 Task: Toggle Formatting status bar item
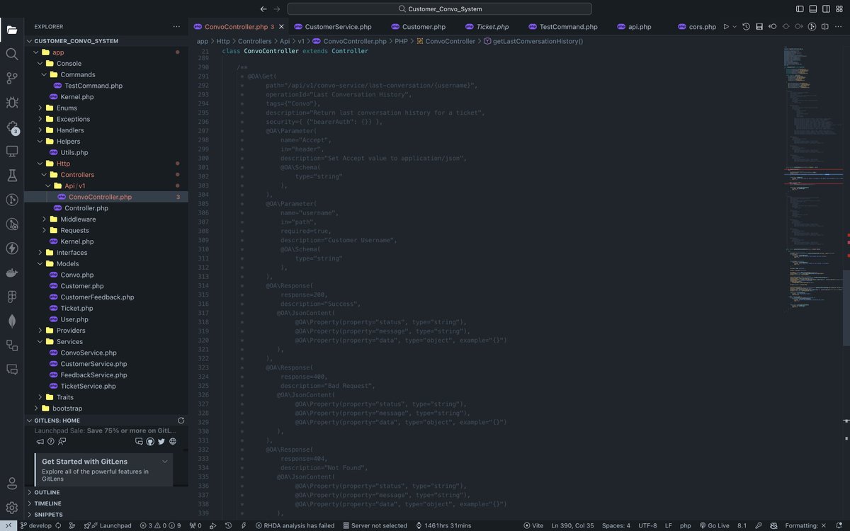806,525
